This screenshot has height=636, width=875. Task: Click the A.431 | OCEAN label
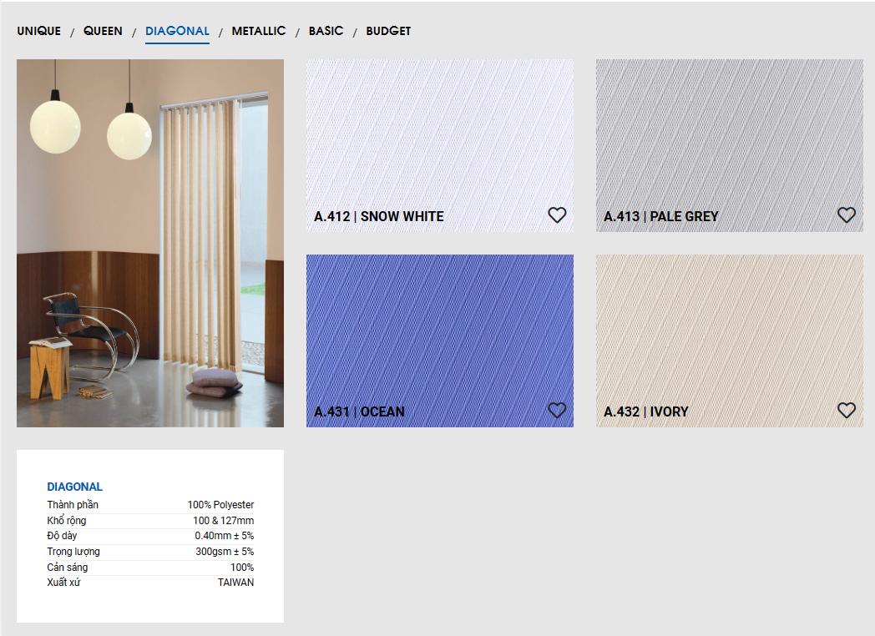coord(359,411)
